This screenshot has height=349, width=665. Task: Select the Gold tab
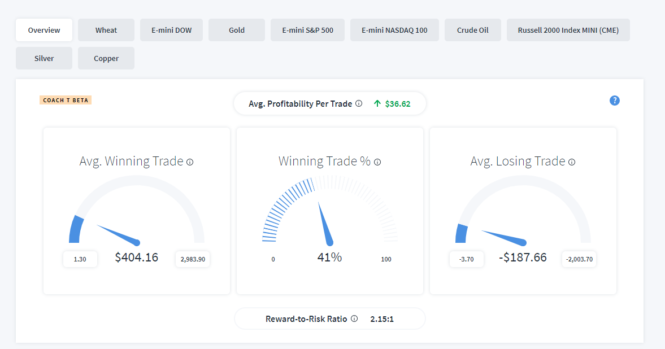coord(237,30)
